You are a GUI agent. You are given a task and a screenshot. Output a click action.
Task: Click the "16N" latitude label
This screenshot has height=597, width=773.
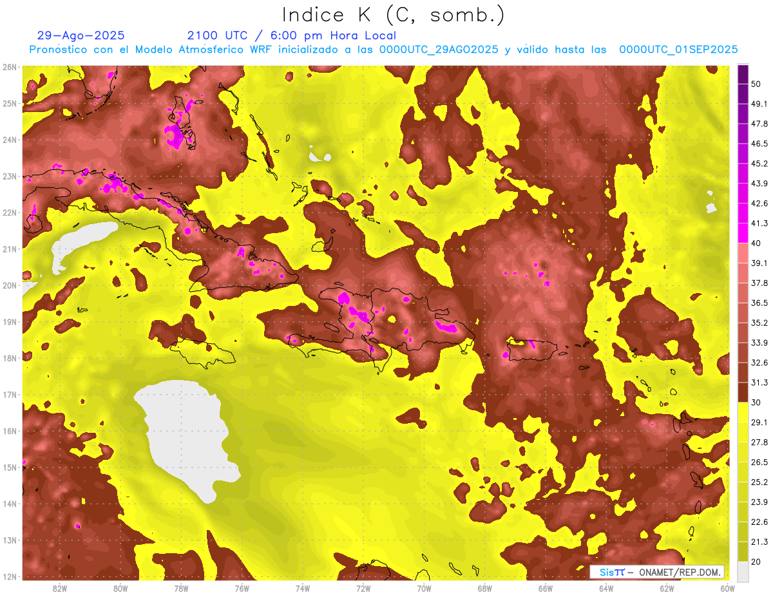pyautogui.click(x=10, y=431)
